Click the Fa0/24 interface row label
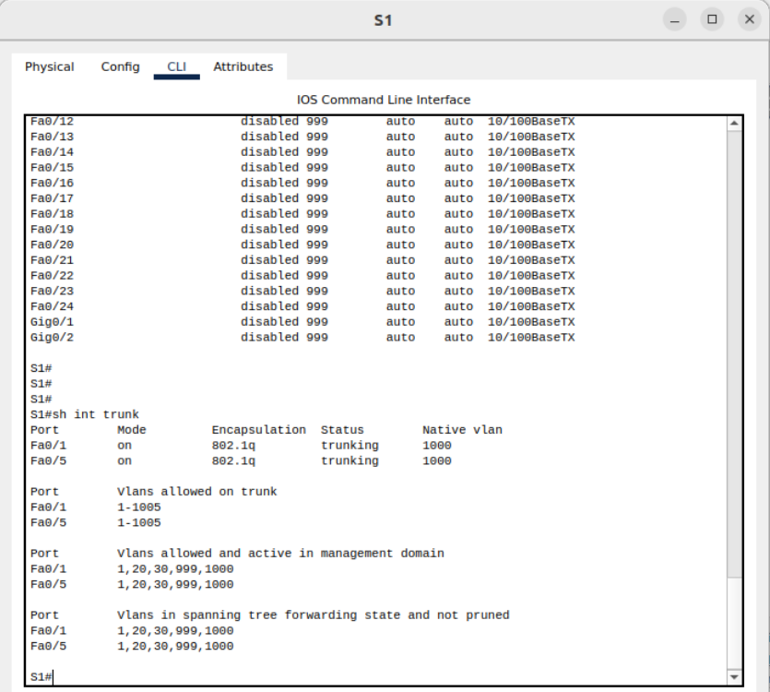The image size is (770, 692). (x=52, y=306)
